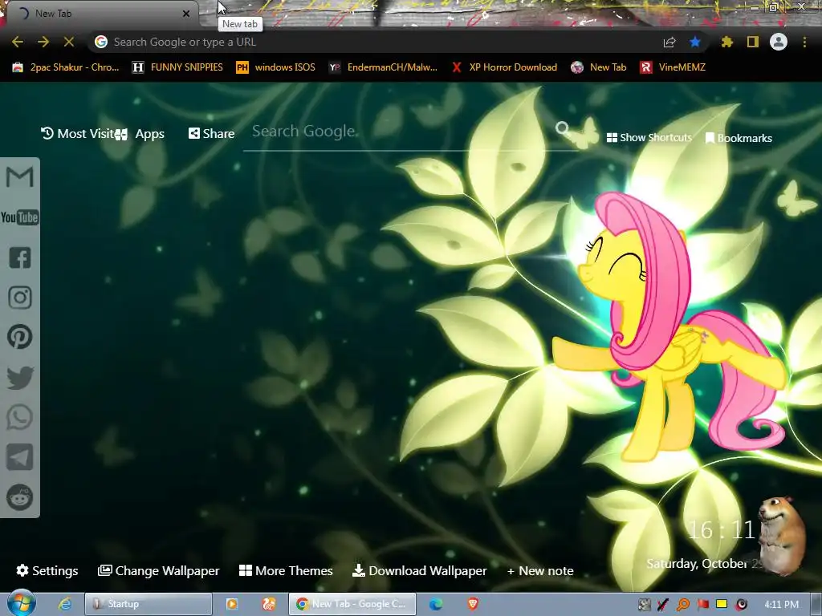Image resolution: width=822 pixels, height=616 pixels.
Task: Go back with the browser back arrow
Action: [18, 42]
